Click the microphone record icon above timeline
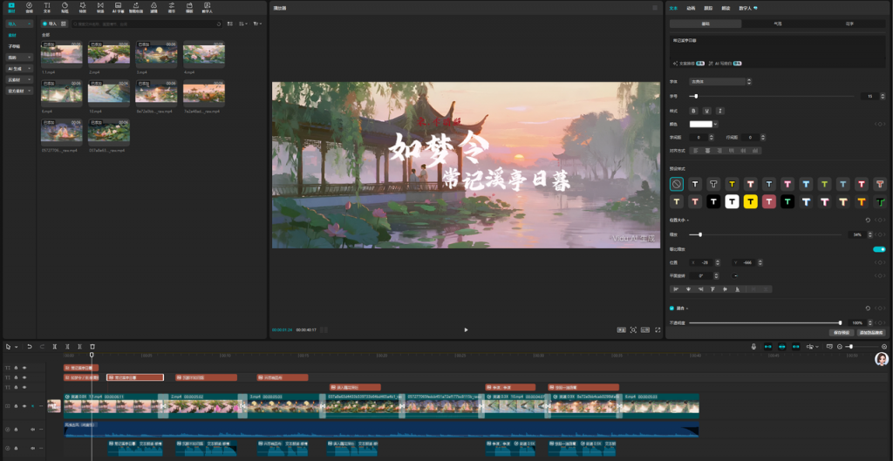893x461 pixels. [x=754, y=346]
